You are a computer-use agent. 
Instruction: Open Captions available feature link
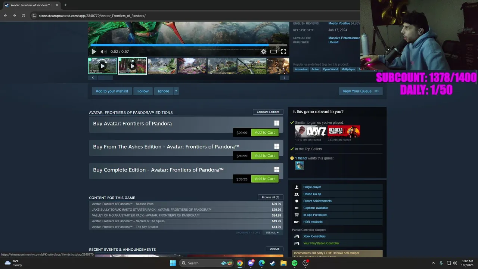coord(316,208)
